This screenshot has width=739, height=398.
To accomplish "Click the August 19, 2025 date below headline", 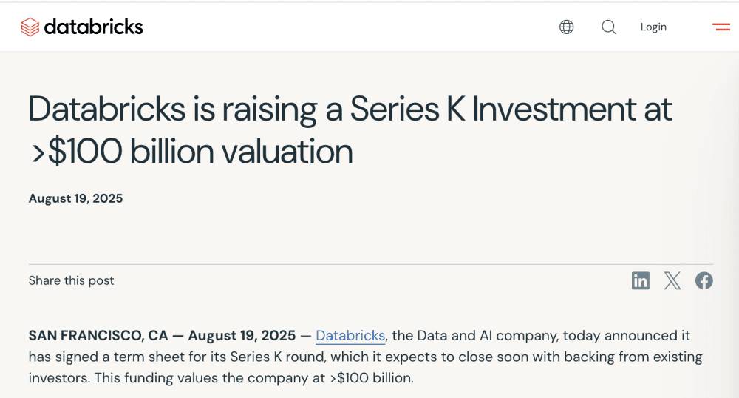I will coord(75,198).
